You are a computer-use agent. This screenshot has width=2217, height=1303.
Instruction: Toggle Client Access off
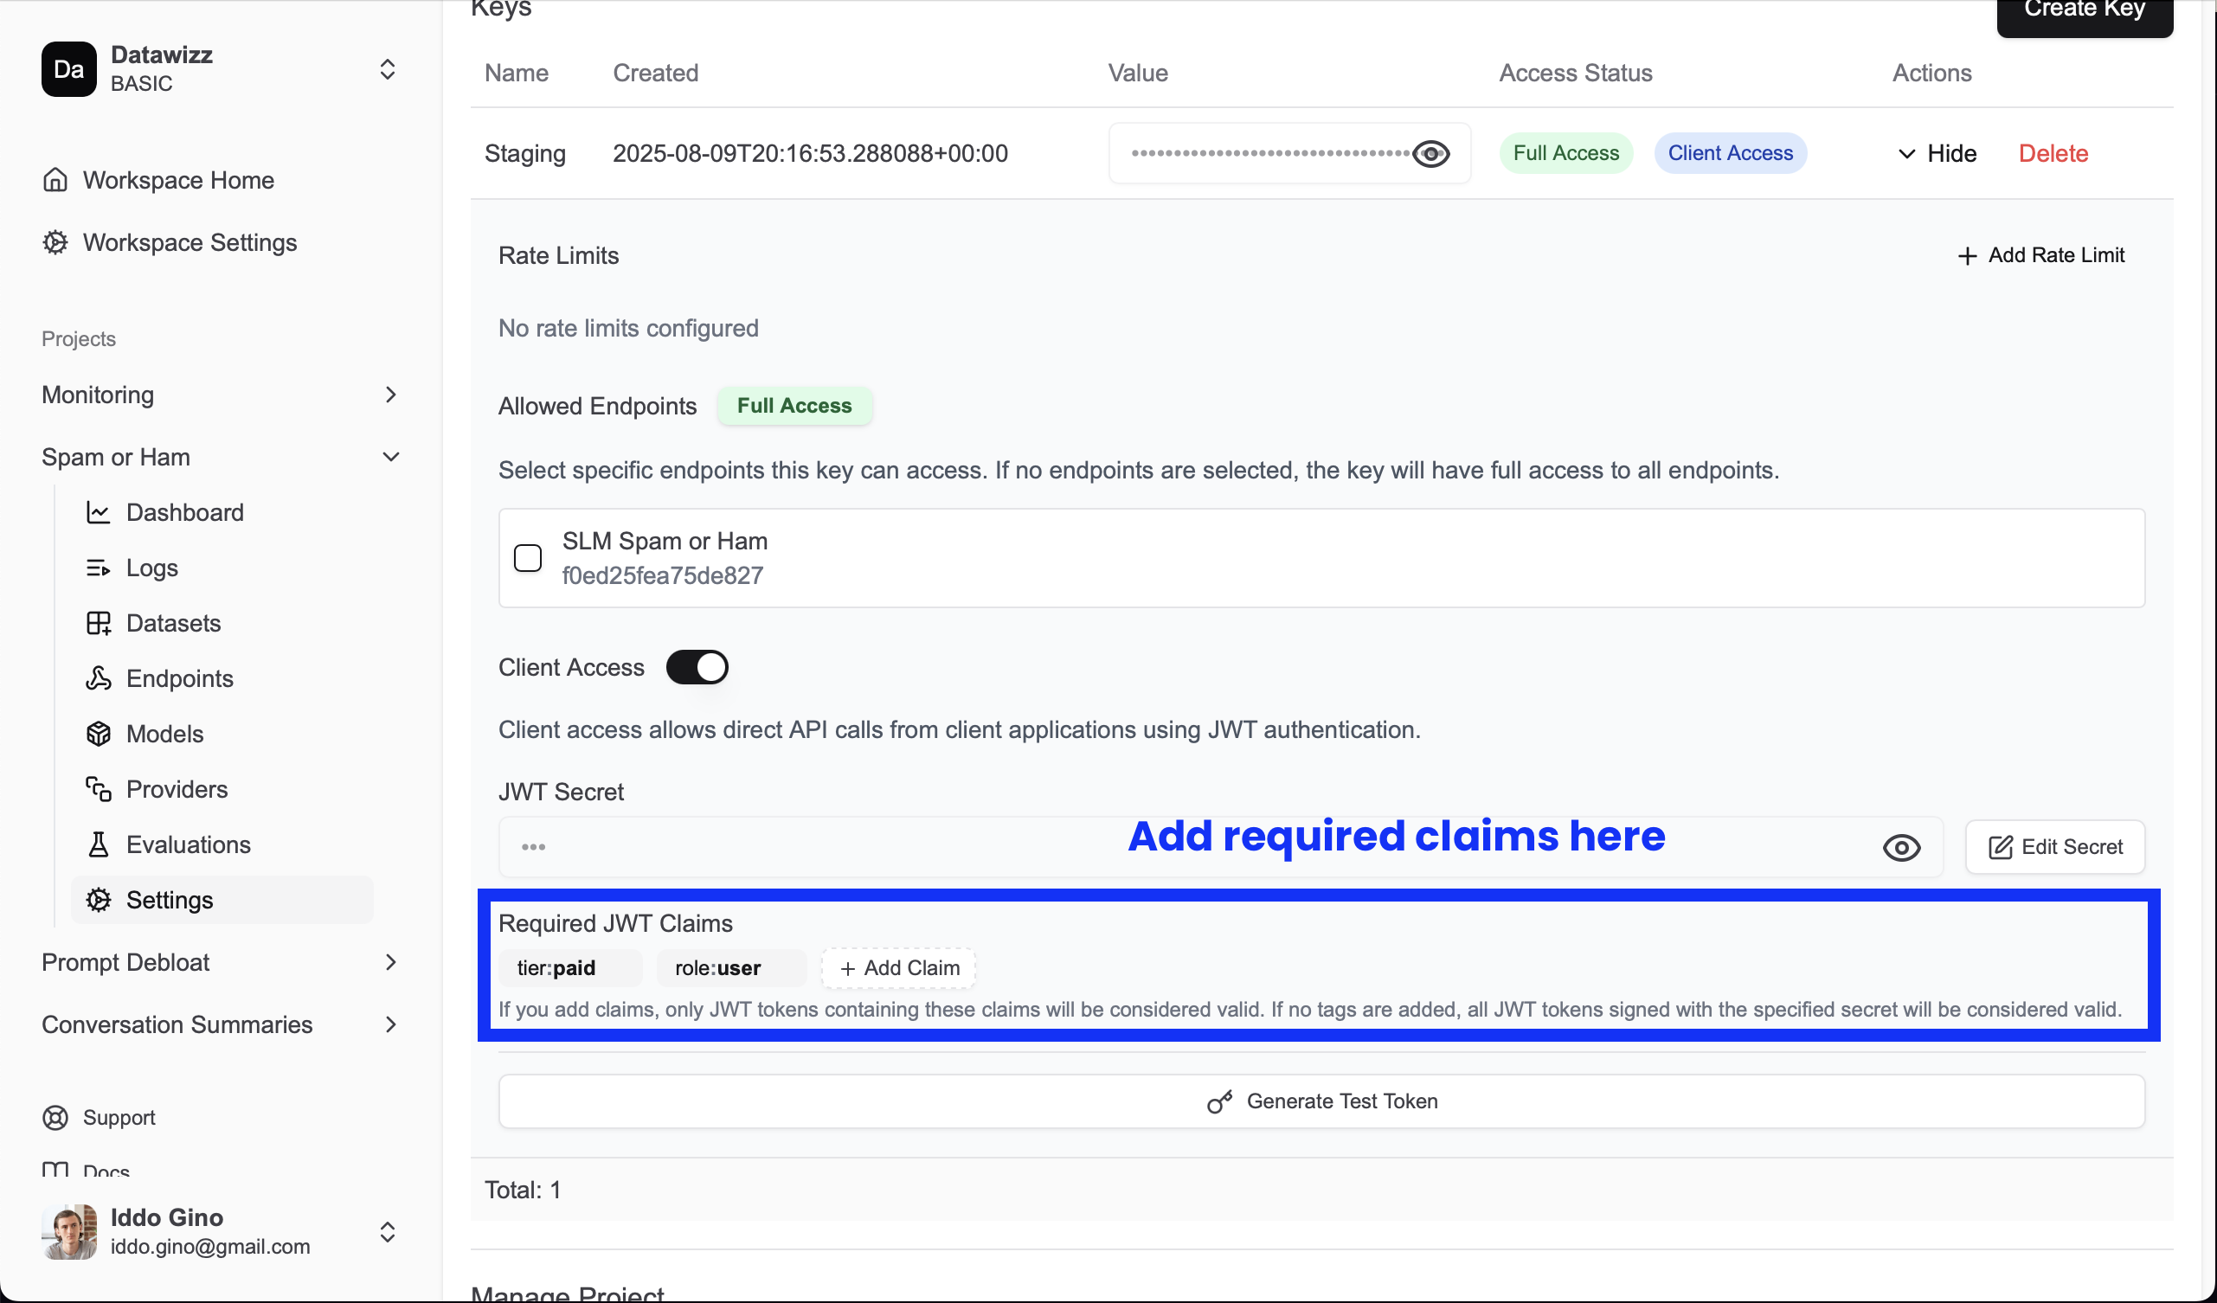[x=697, y=667]
